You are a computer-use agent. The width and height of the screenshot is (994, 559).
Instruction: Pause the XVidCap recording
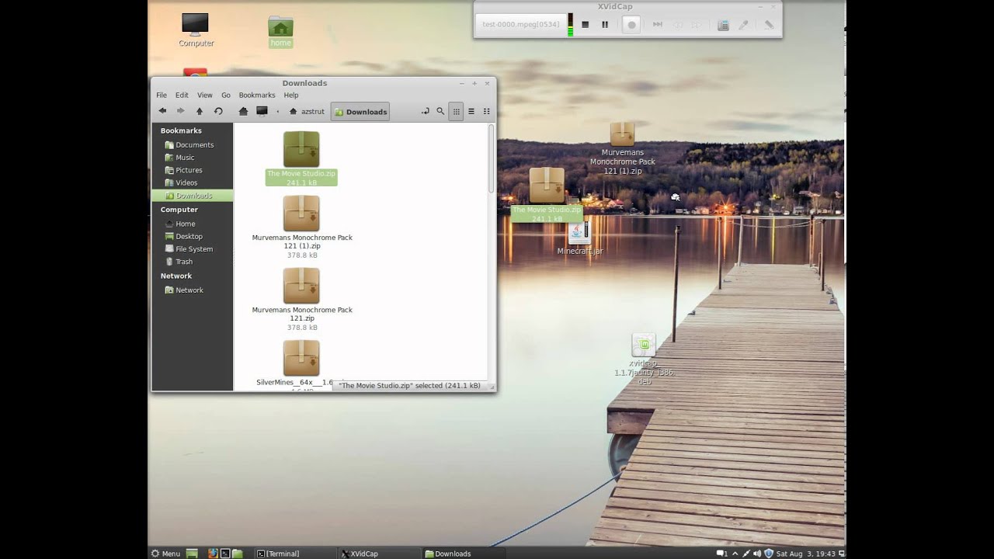tap(605, 25)
